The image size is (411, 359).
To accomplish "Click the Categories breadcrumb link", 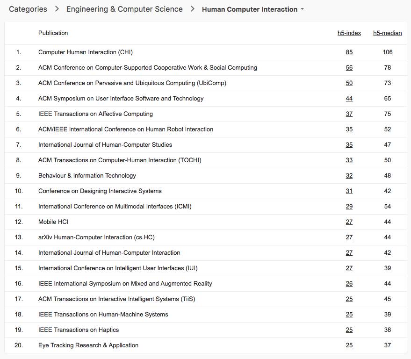I will click(28, 9).
